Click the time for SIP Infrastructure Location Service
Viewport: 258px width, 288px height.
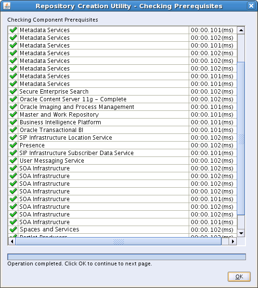coord(213,138)
